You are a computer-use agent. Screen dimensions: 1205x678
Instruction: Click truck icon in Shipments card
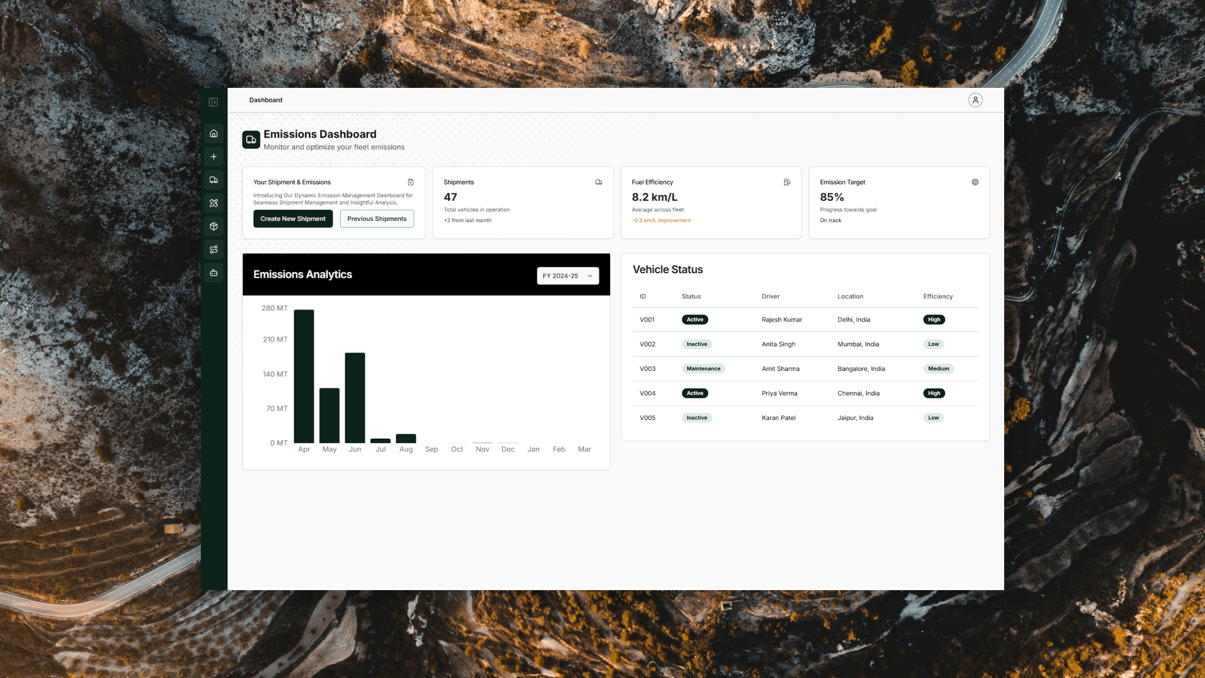(599, 182)
